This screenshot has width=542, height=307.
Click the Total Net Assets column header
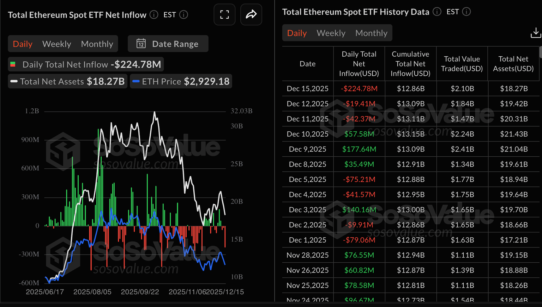513,64
